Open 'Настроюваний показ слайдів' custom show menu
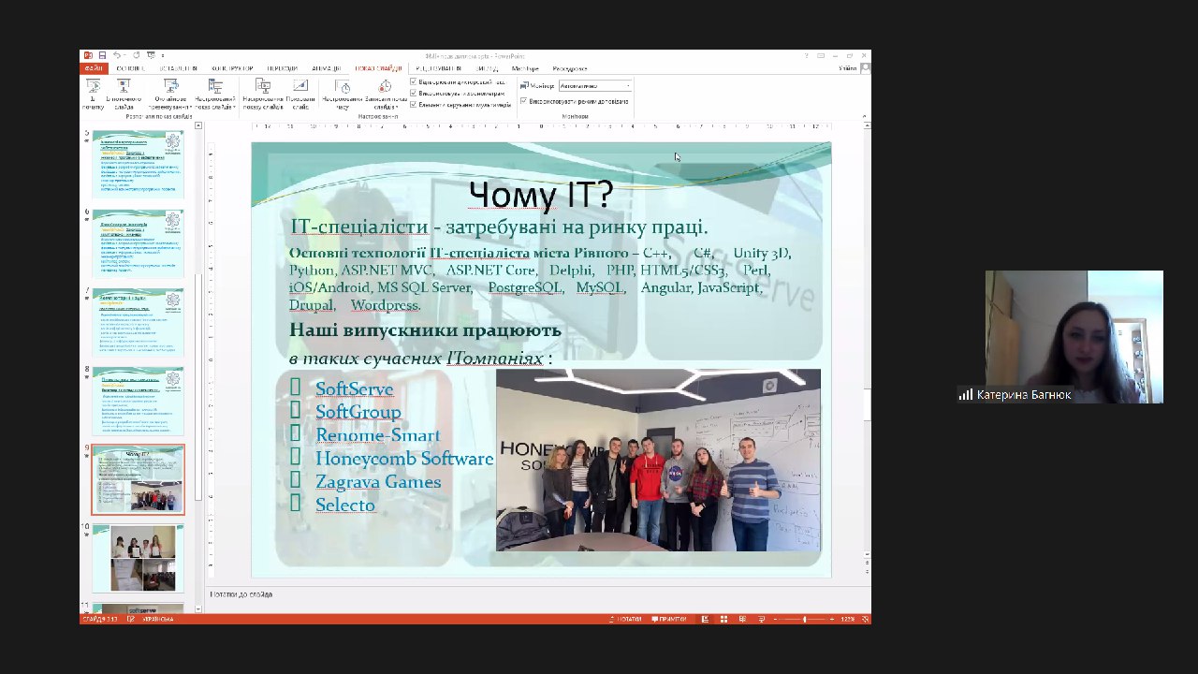This screenshot has height=674, width=1198. [215, 95]
